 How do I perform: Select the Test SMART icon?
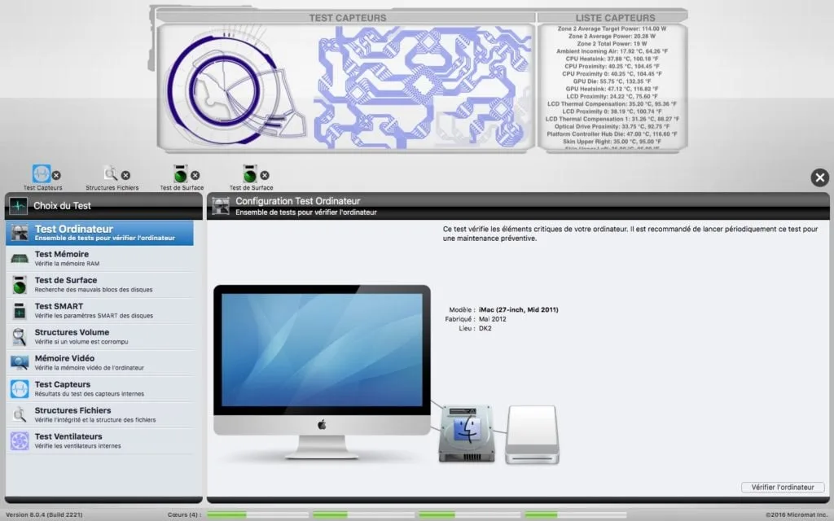(18, 309)
